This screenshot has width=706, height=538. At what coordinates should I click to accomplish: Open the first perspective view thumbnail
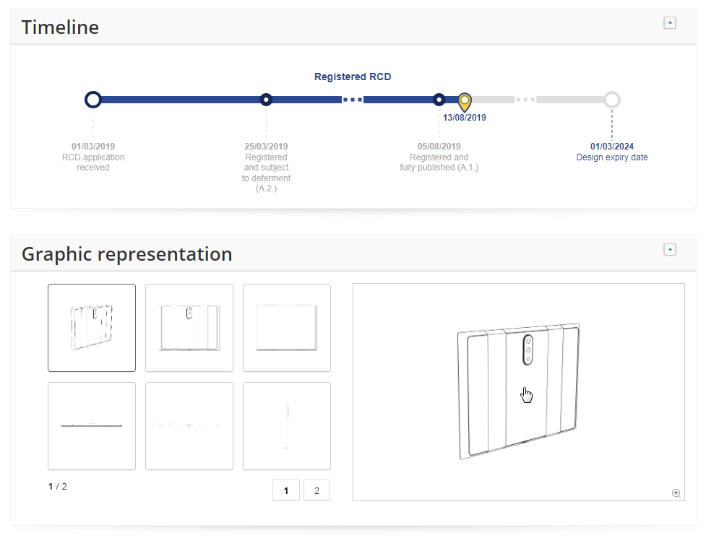[92, 328]
